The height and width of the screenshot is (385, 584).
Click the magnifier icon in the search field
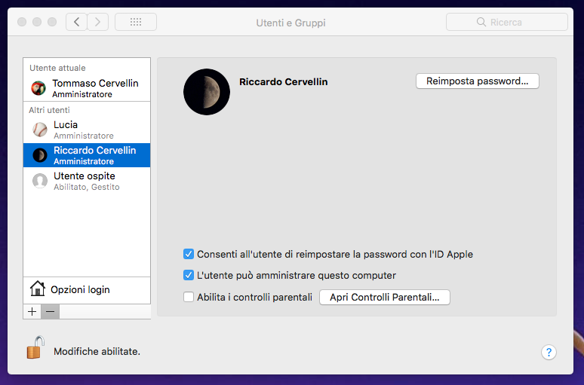click(x=481, y=23)
